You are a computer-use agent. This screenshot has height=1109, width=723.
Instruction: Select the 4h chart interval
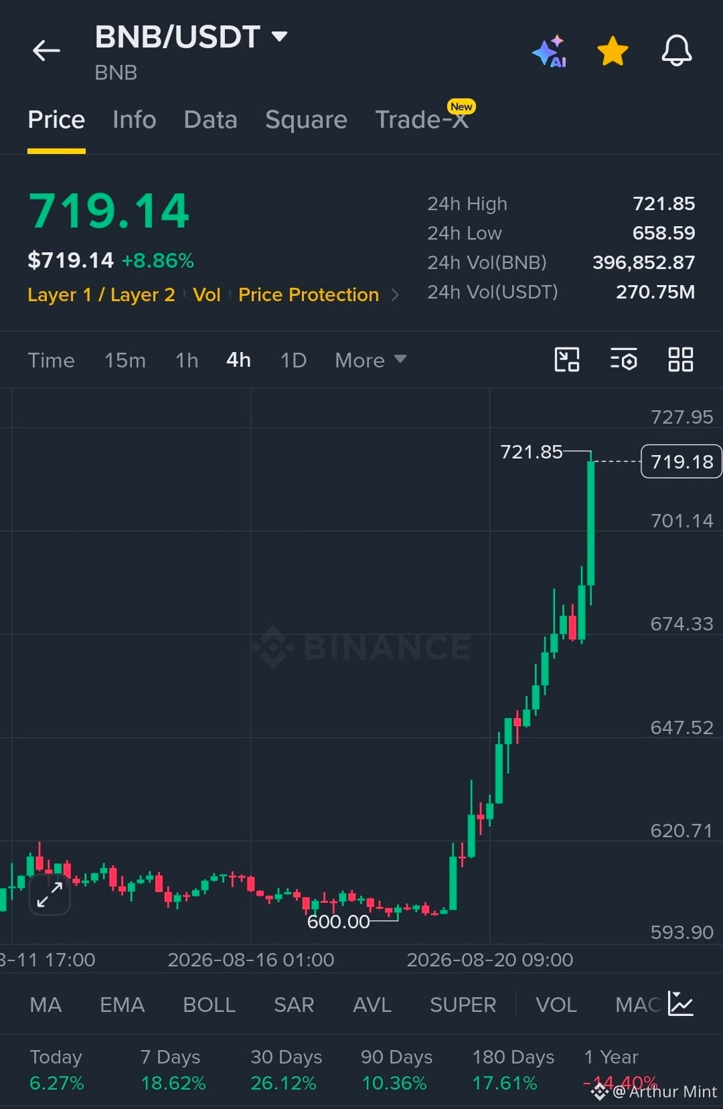tap(239, 360)
